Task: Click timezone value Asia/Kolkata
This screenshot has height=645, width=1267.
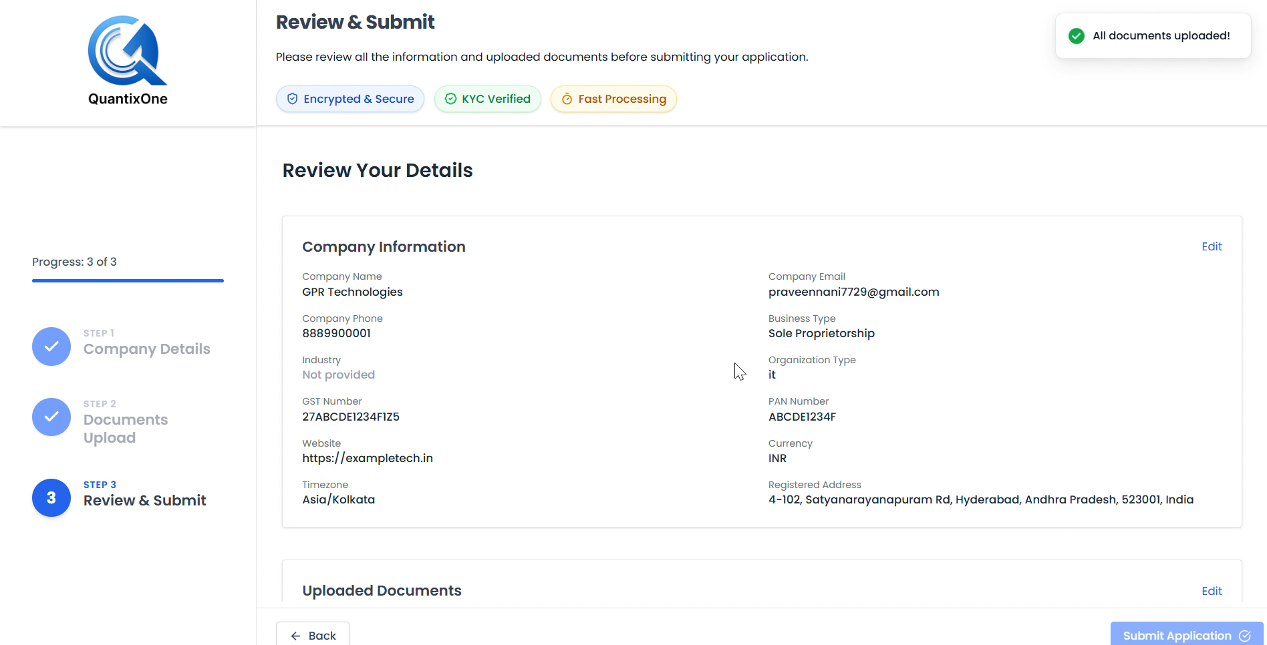Action: pos(338,499)
